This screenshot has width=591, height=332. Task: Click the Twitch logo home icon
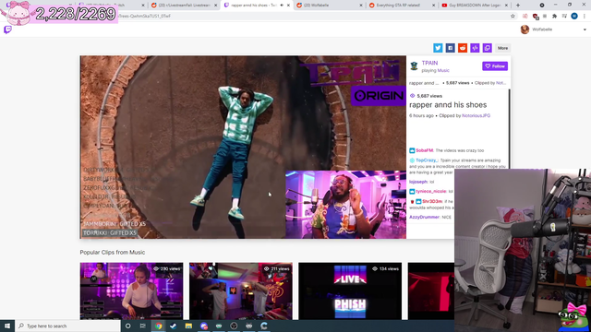point(8,30)
